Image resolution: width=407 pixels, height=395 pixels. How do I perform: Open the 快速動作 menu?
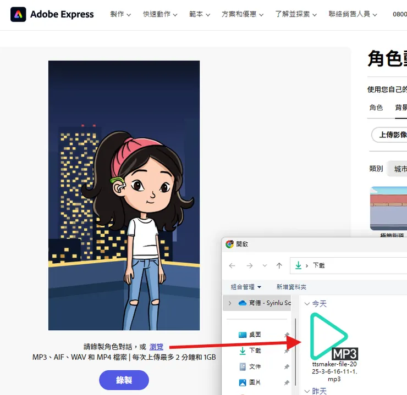pos(160,14)
